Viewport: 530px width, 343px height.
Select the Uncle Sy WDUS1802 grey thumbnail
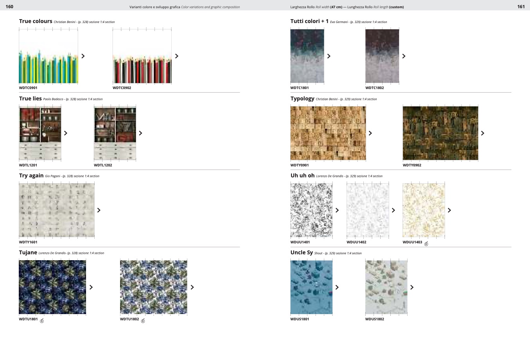386,288
